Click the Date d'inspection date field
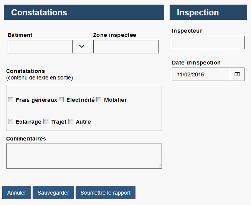This screenshot has width=251, height=205. [201, 74]
